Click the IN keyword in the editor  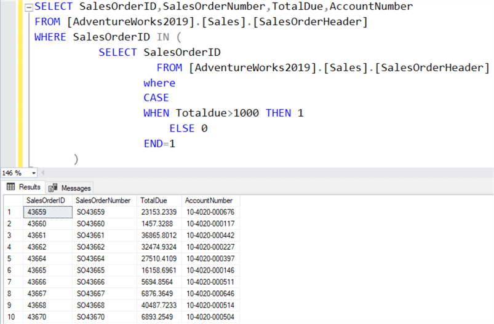(x=163, y=37)
